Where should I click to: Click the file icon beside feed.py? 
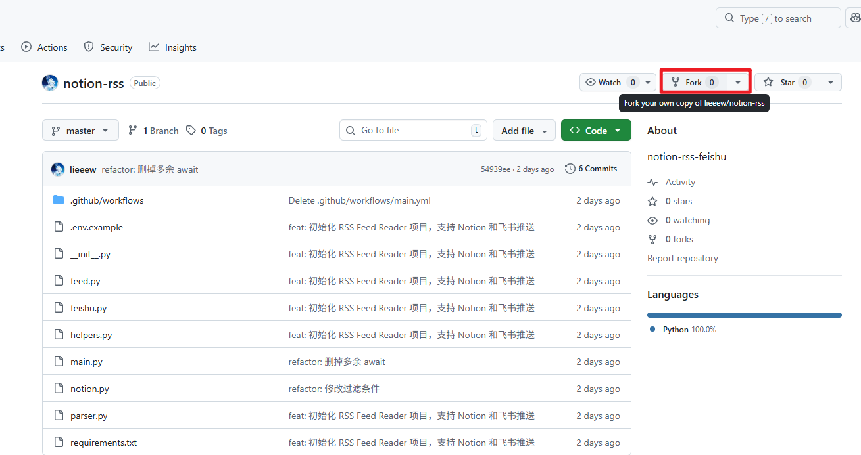[x=59, y=281]
